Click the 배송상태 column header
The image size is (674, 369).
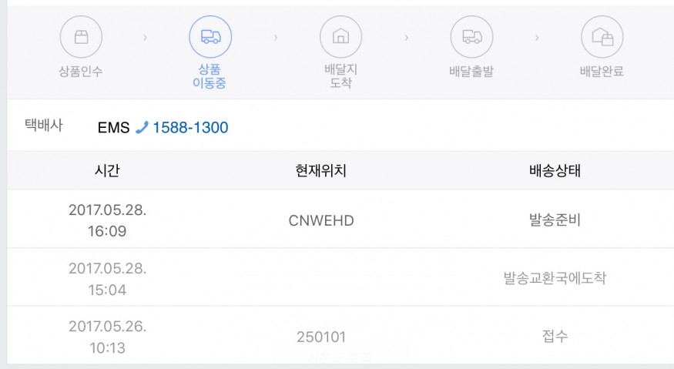coord(555,171)
